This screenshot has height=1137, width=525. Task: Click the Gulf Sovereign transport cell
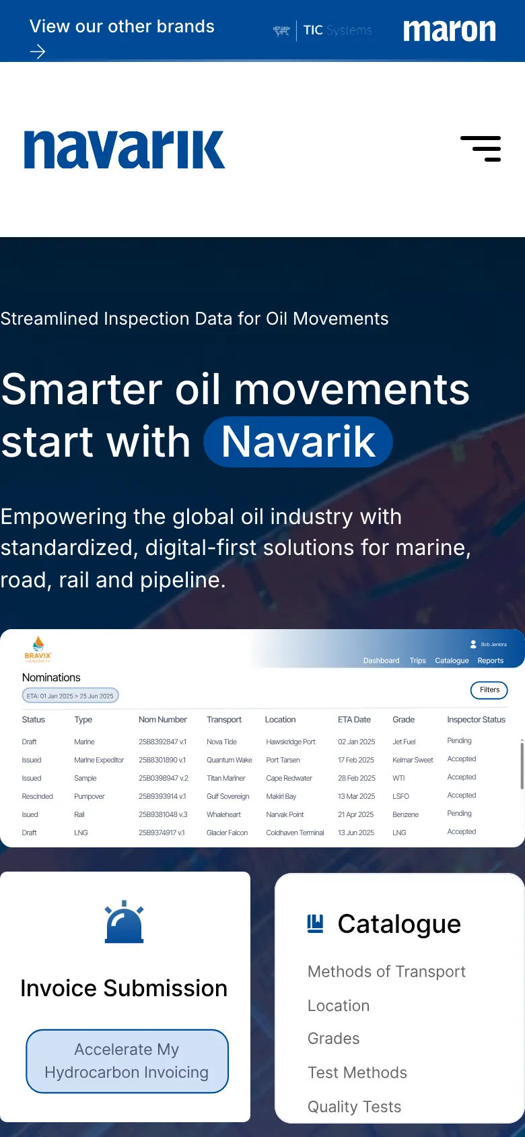coord(228,796)
